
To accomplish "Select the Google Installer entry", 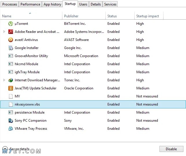I will pos(27,48).
